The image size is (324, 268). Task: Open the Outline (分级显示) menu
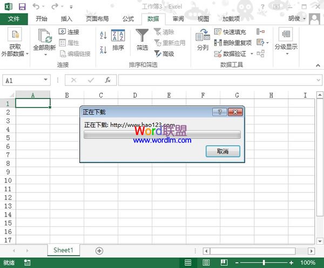(x=286, y=42)
